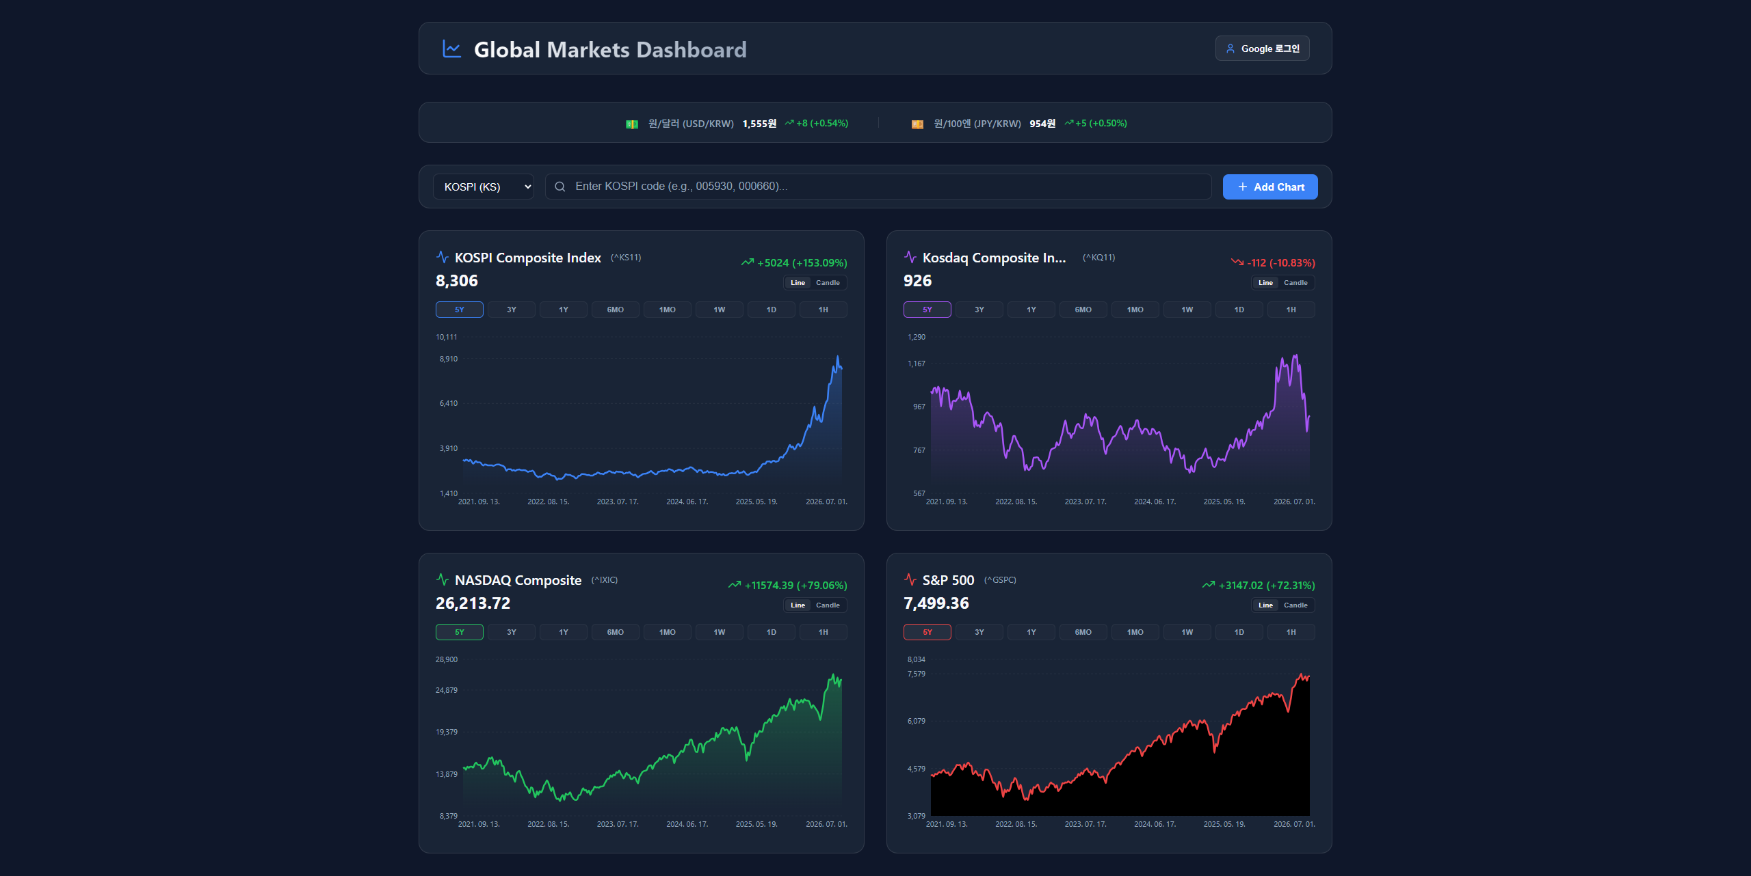Click the dashboard line-chart logo icon
The image size is (1751, 876).
451,49
